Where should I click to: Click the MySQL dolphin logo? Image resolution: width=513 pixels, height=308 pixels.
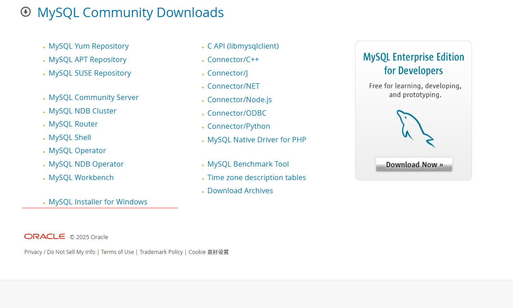[x=415, y=129]
